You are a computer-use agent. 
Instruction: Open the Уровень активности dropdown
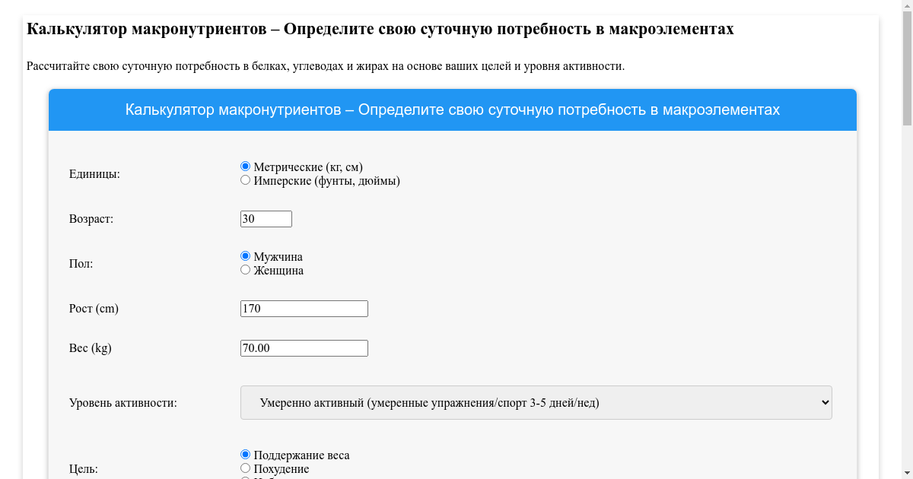(536, 403)
